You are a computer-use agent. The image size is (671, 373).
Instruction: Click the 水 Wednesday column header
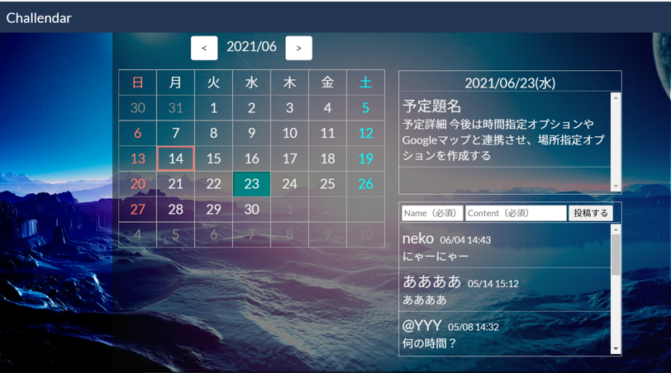coord(251,83)
